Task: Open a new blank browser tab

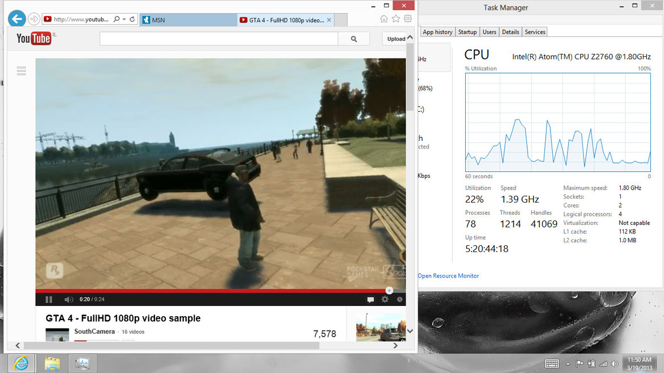Action: pos(341,20)
